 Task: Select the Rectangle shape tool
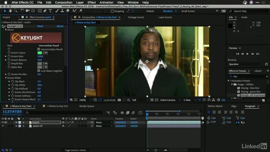[40, 11]
